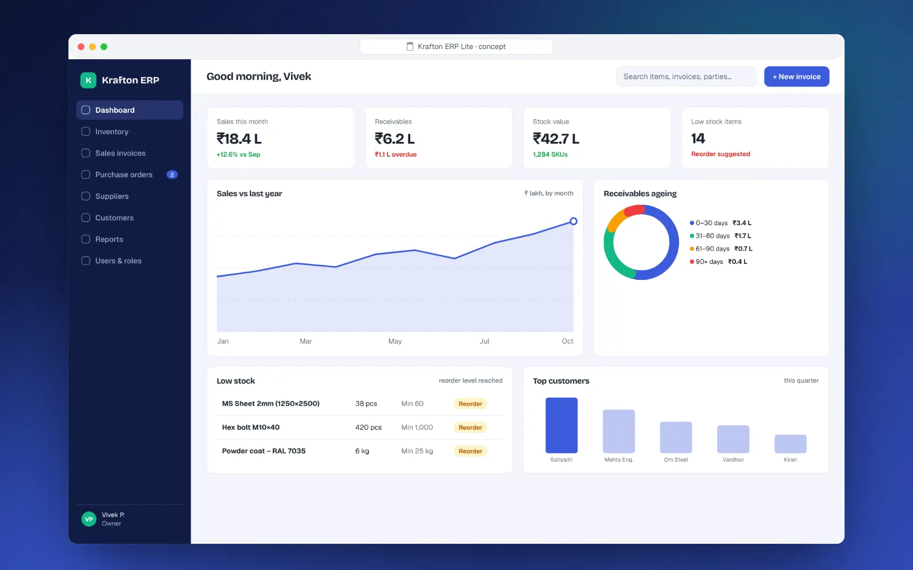Select the 61–90 days orange legend dot

pyautogui.click(x=692, y=249)
